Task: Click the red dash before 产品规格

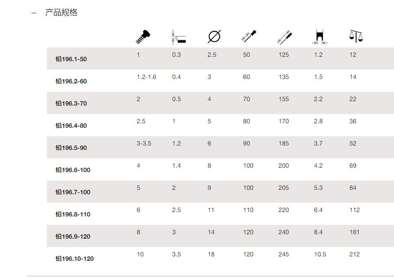Action: coord(34,13)
